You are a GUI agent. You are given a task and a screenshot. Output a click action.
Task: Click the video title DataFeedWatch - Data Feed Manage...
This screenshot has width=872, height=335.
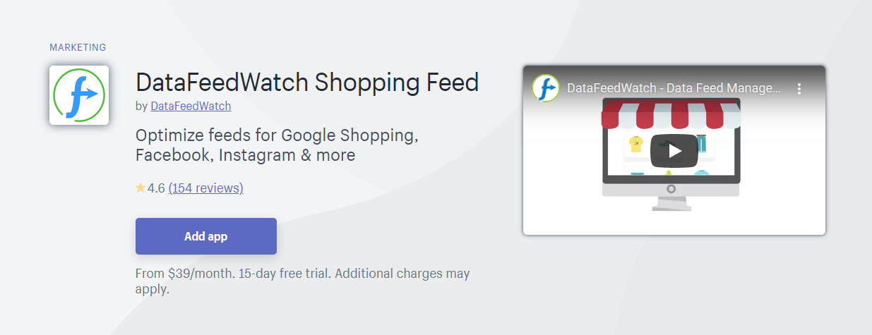coord(674,89)
